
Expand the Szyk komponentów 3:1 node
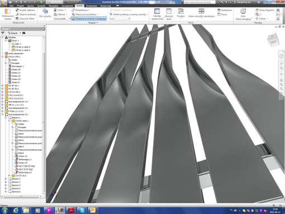(3, 102)
